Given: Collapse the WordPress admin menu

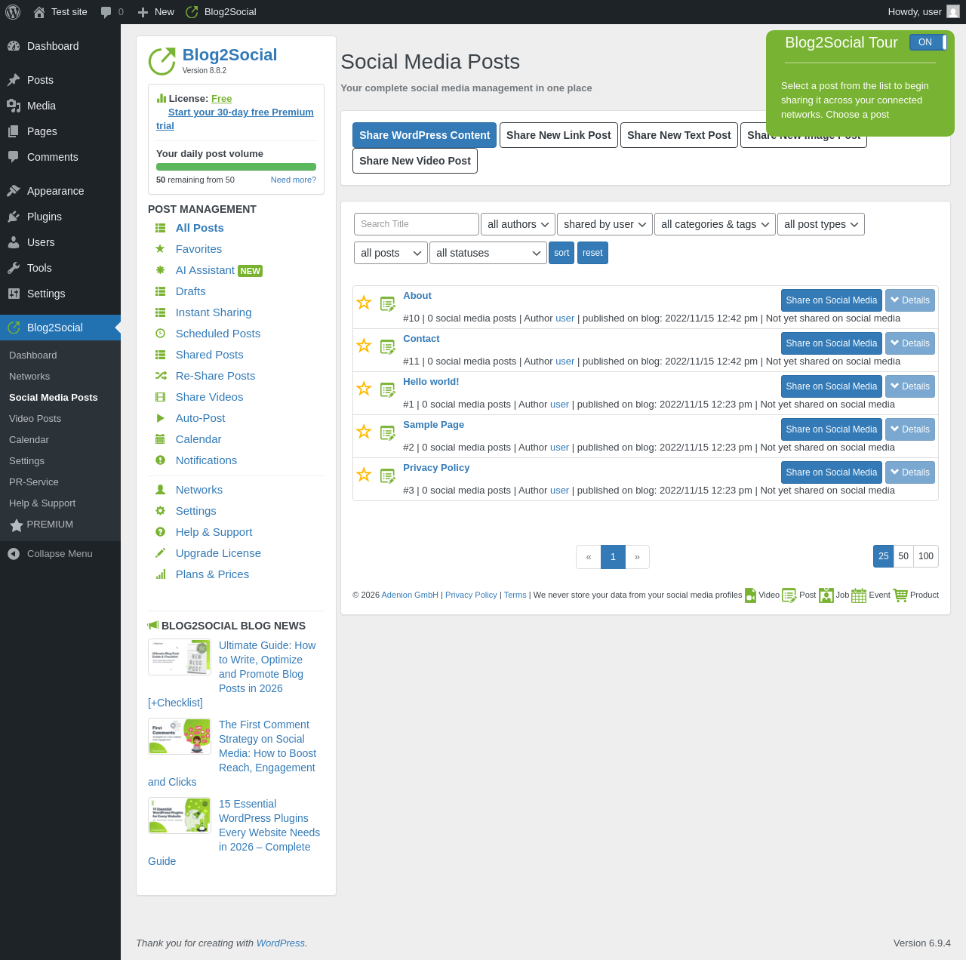Looking at the screenshot, I should [60, 554].
